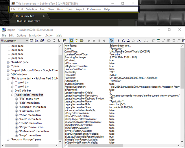Open File menu in Inspect window
Screen dimensions: 185x148
tap(4, 35)
